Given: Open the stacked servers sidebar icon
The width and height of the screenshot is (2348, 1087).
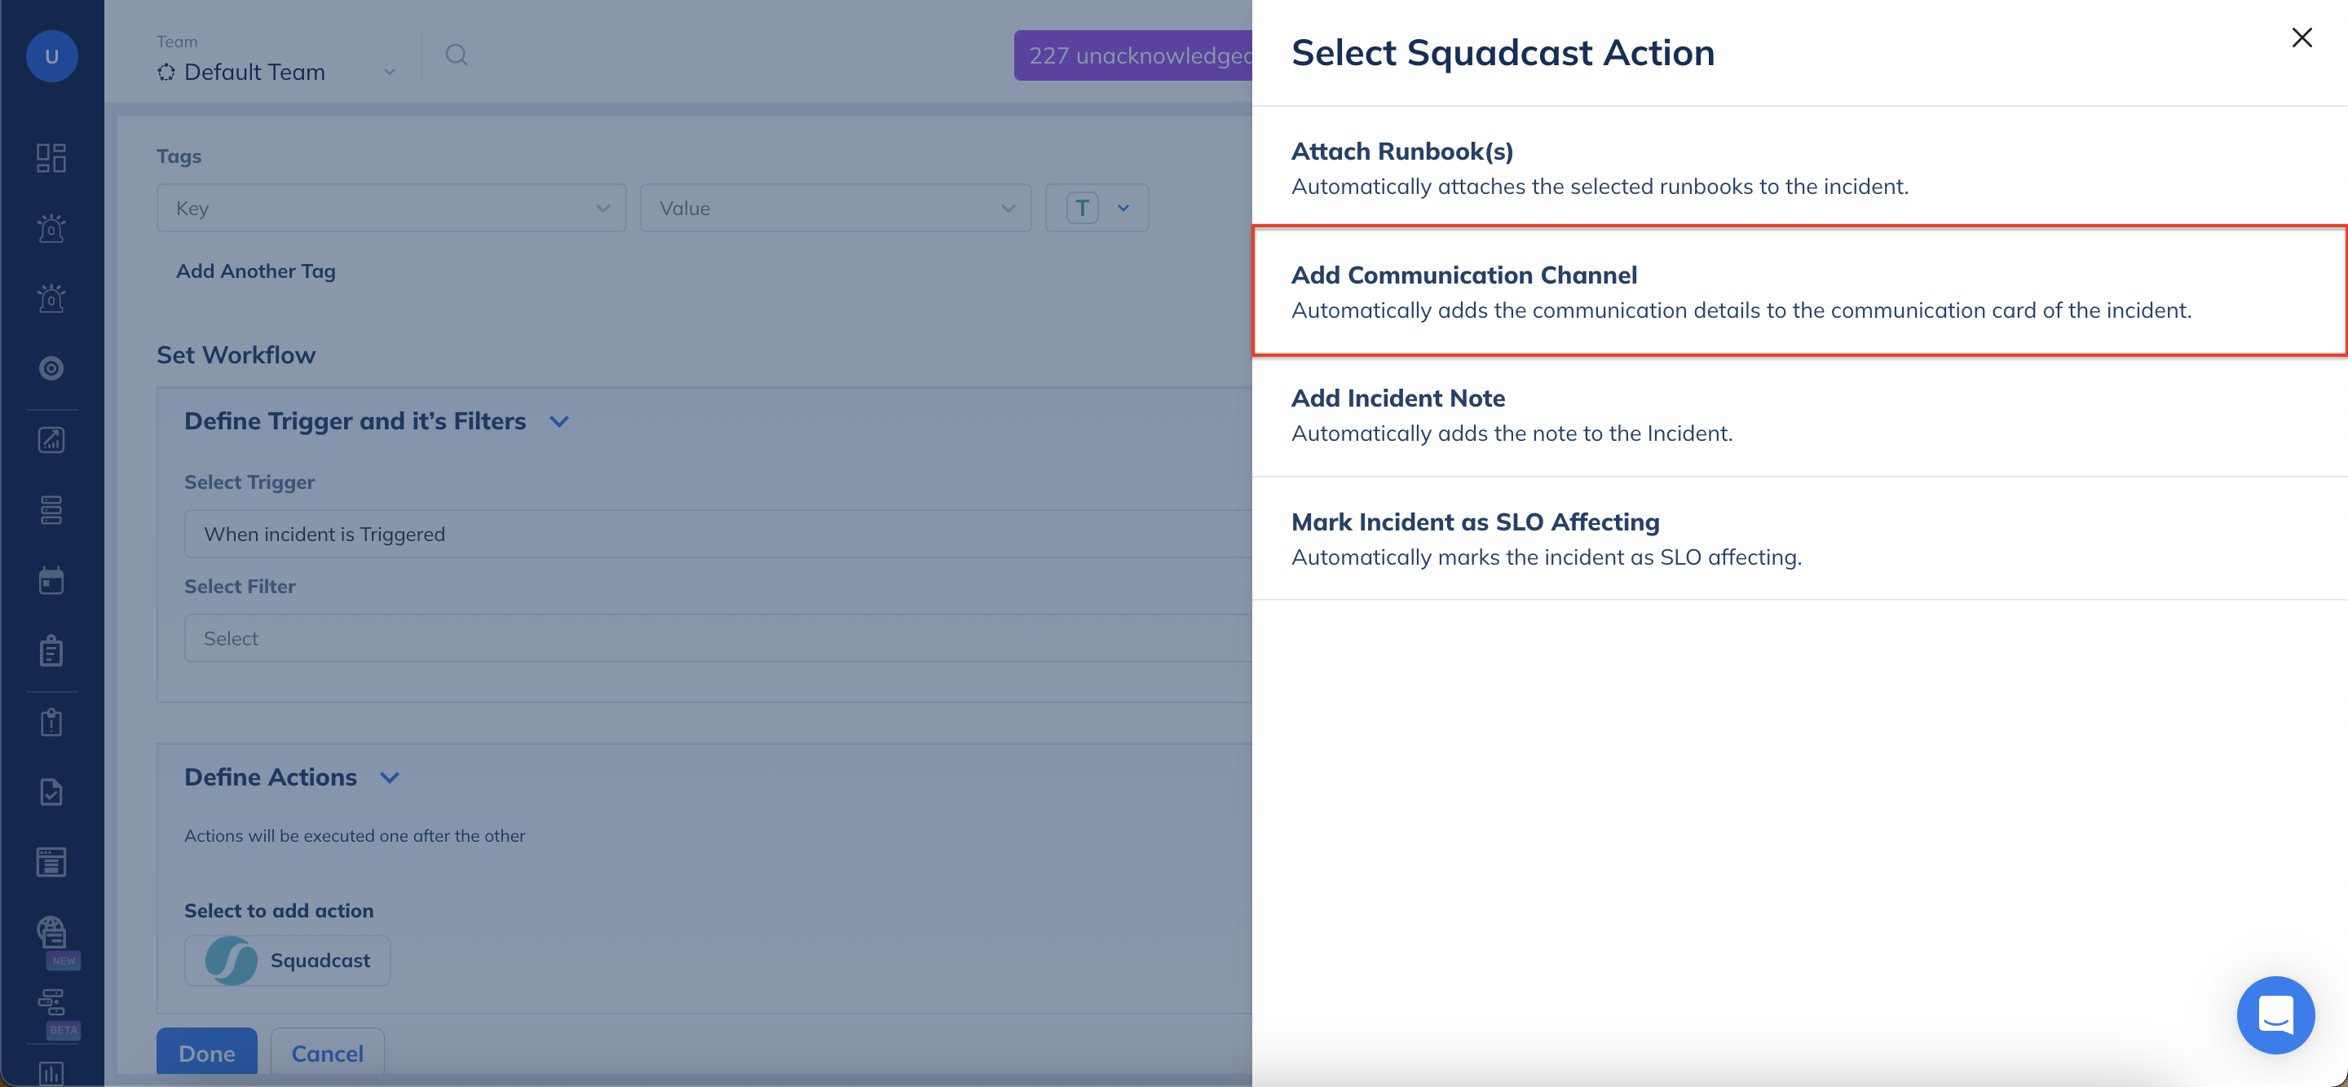Looking at the screenshot, I should [51, 510].
